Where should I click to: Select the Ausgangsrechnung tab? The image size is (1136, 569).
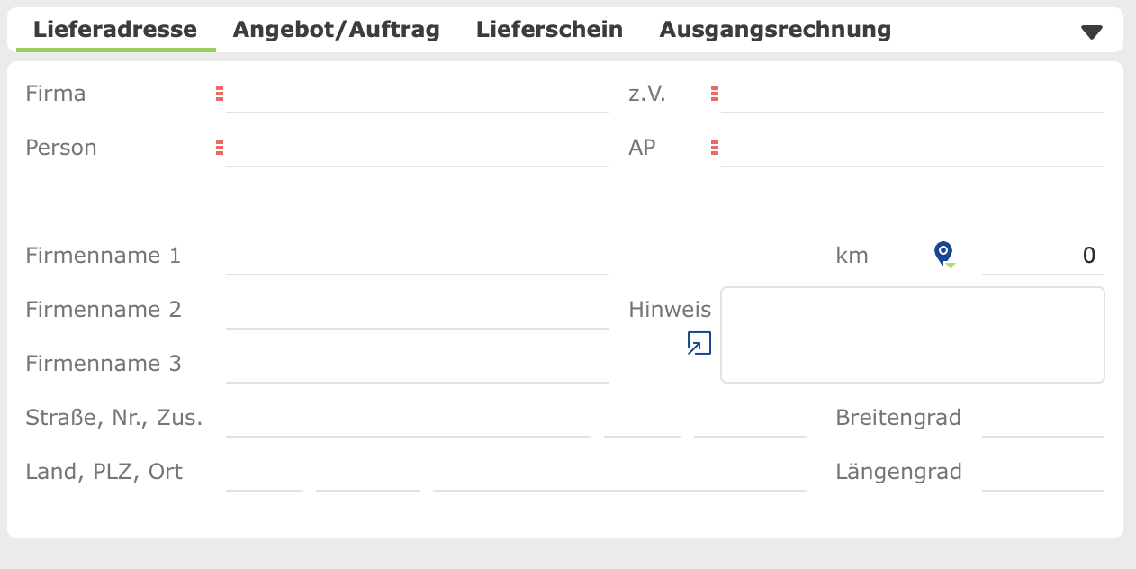[775, 30]
